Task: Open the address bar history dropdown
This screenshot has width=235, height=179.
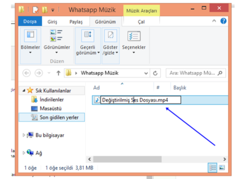Action: pyautogui.click(x=146, y=73)
